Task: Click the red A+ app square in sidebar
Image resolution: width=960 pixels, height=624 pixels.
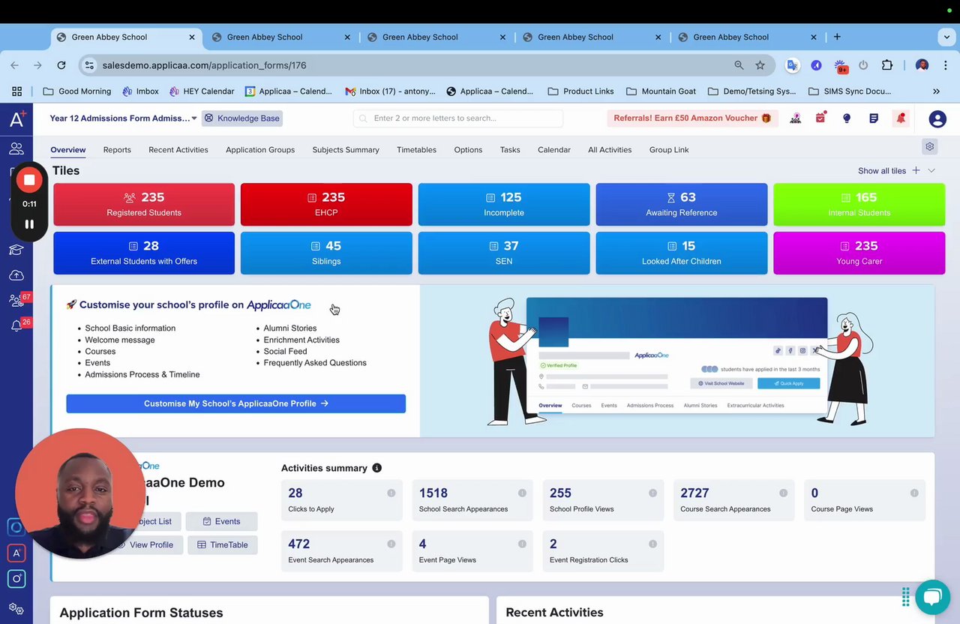Action: tap(16, 553)
